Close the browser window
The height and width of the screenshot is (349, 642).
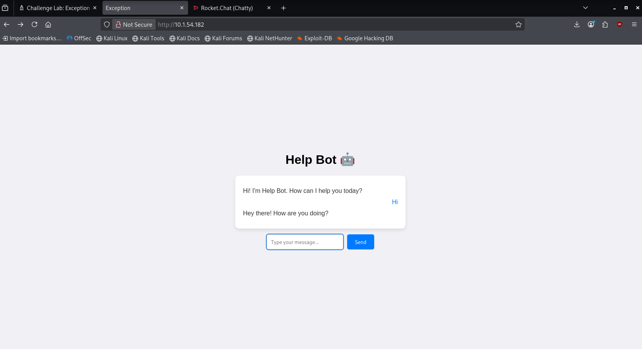(x=637, y=8)
